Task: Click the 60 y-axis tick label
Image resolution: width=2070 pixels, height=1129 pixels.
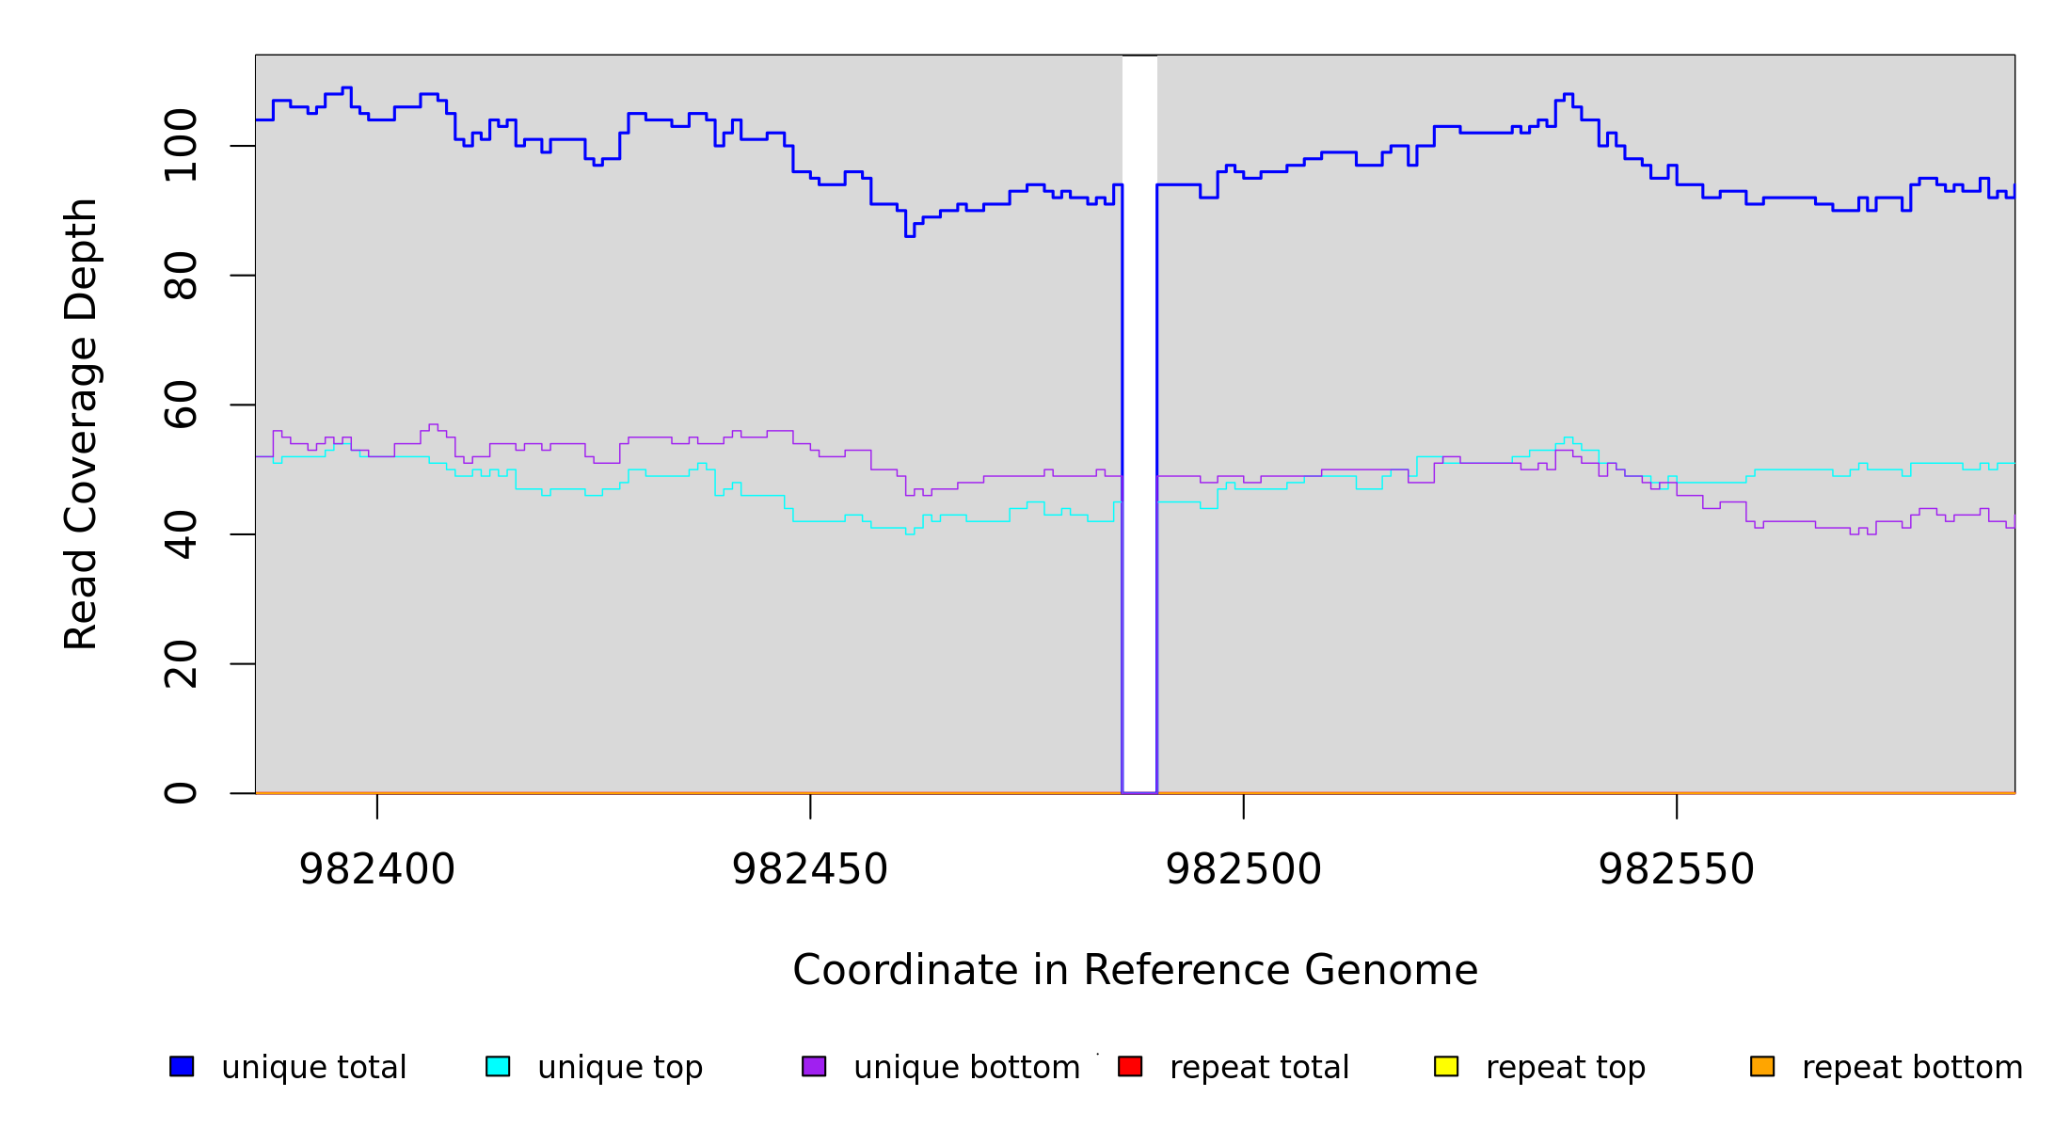Action: (181, 405)
